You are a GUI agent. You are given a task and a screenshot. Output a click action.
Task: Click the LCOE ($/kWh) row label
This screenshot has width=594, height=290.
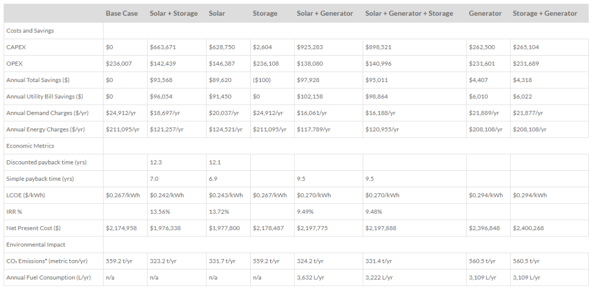pos(27,195)
